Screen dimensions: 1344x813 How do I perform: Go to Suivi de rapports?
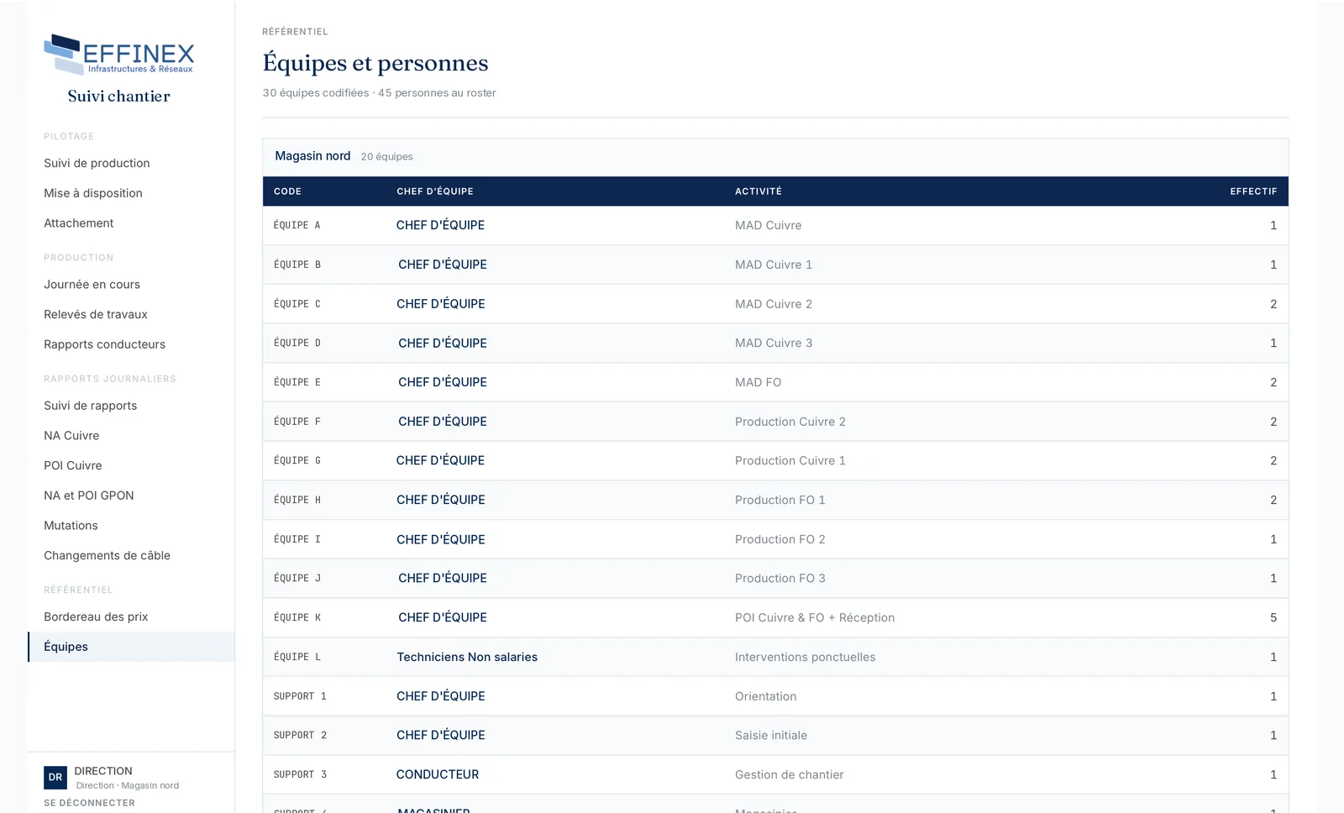(x=90, y=406)
